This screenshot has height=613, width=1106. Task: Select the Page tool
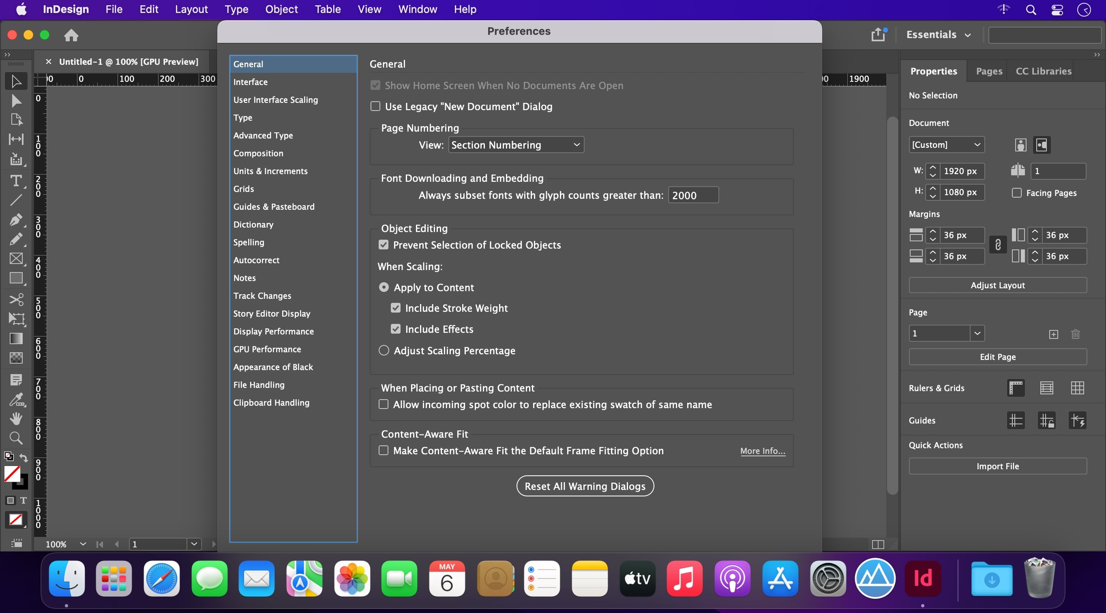tap(16, 119)
